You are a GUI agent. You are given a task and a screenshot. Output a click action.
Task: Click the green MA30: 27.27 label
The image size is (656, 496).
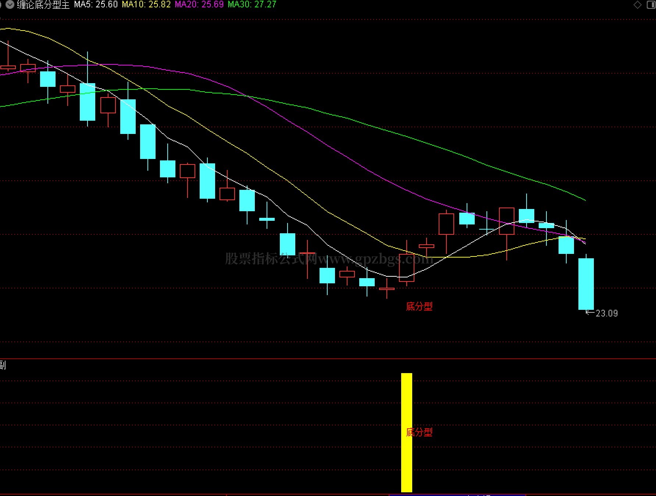(252, 4)
